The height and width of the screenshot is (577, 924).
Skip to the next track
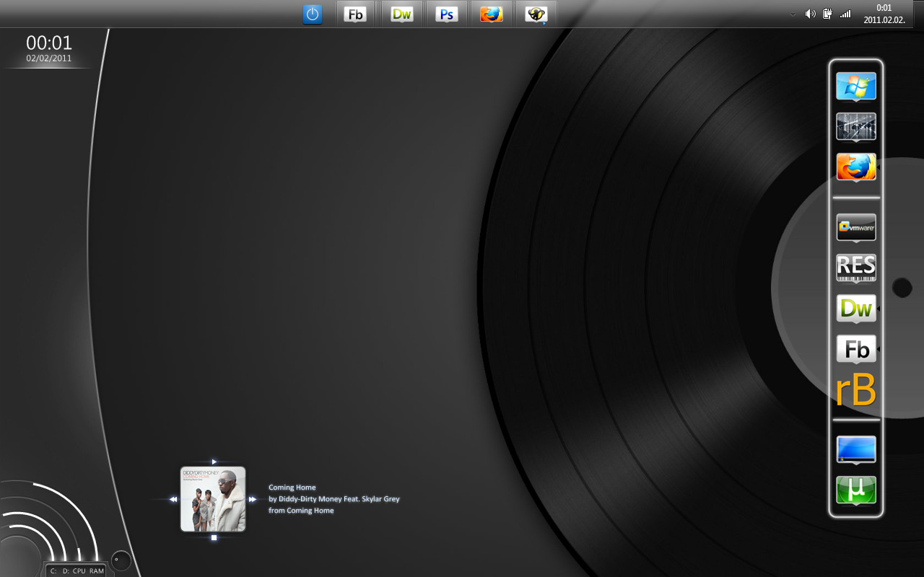(x=253, y=499)
